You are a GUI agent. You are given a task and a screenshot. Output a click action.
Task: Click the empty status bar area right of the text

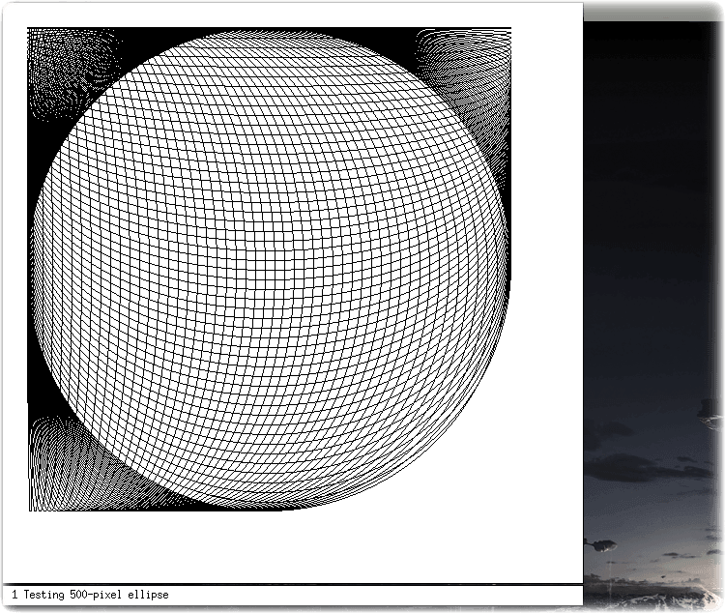[x=374, y=595]
